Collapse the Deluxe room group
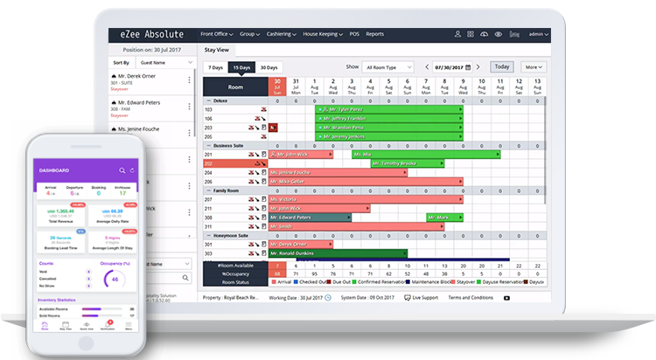The width and height of the screenshot is (656, 360). point(208,100)
